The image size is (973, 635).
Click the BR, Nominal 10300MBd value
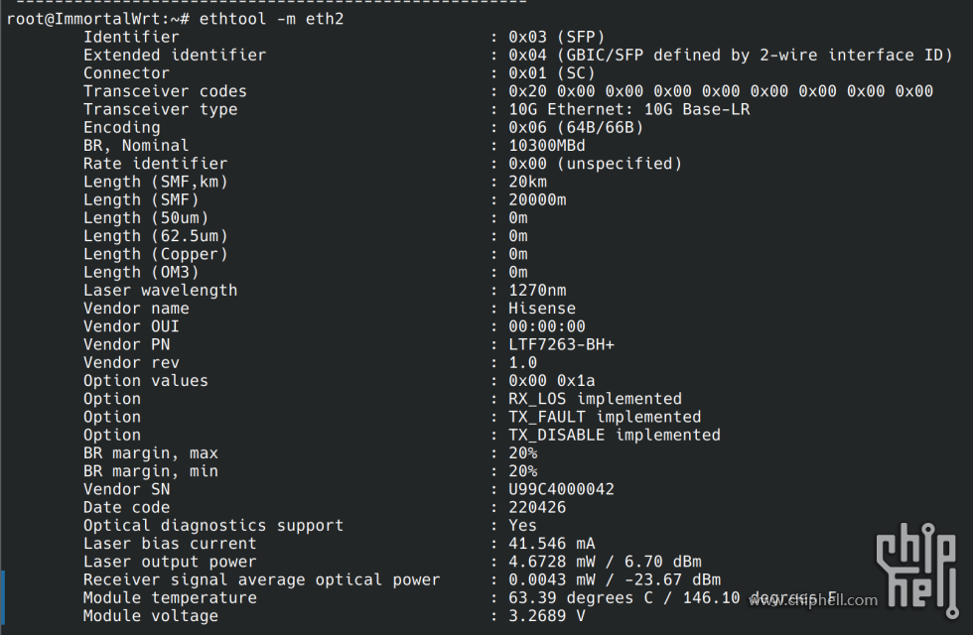(x=547, y=146)
